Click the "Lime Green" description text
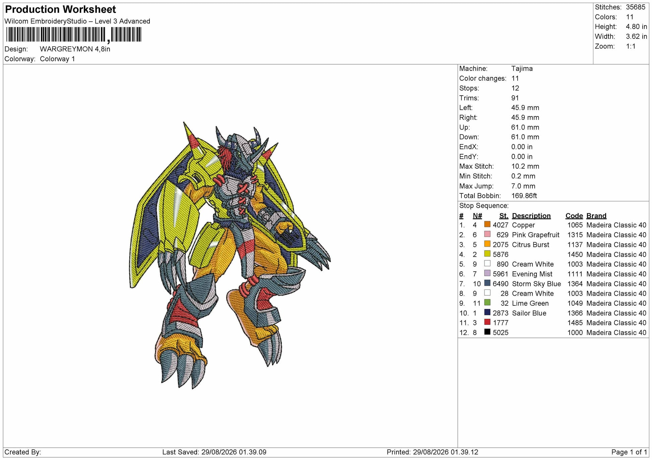 [530, 303]
